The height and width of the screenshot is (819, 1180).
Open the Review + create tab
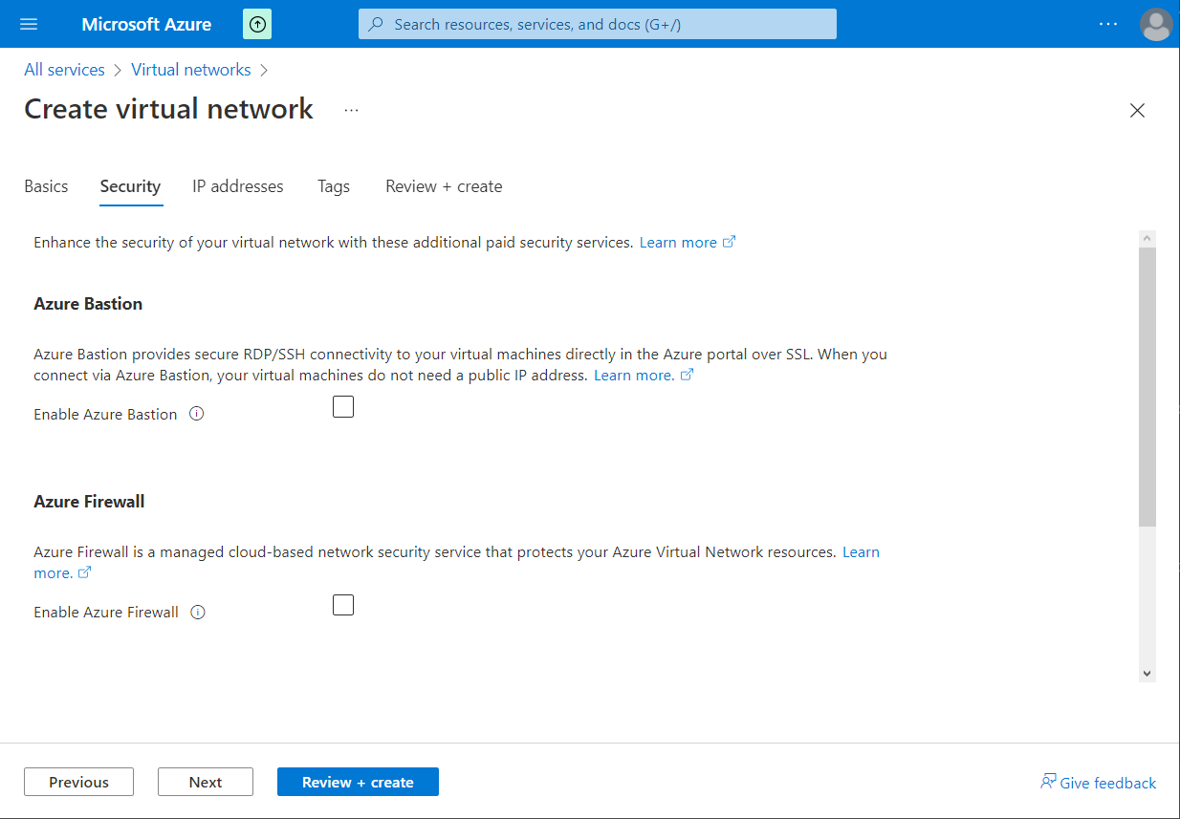pos(444,186)
